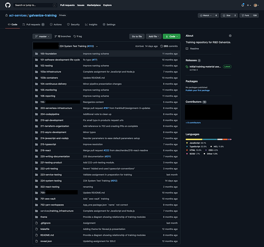Open the Publish your first package link
This screenshot has height=247, width=264.
tap(198, 91)
